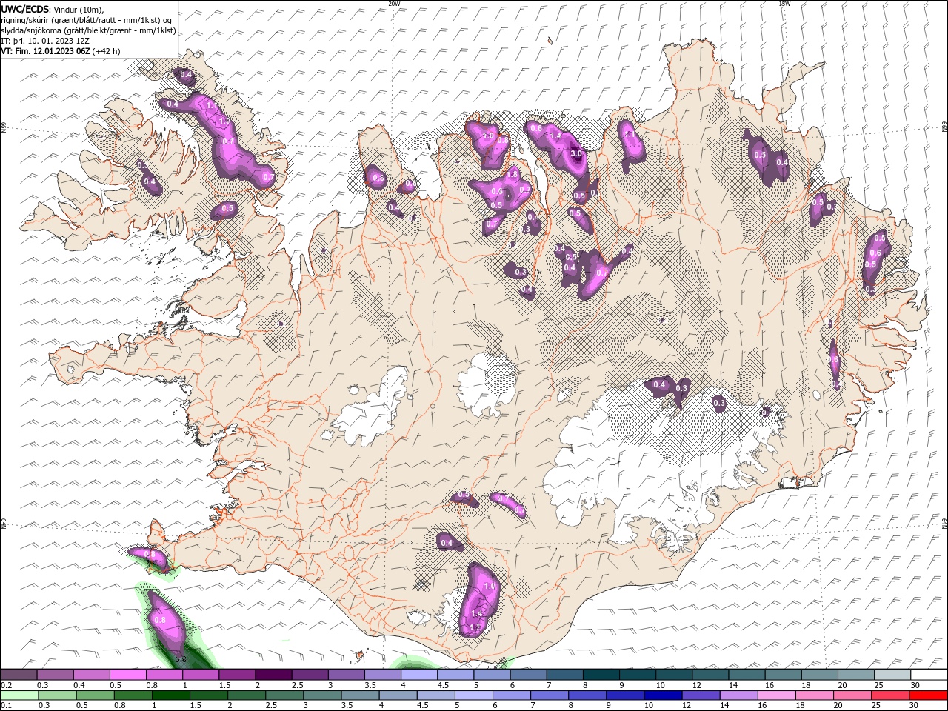Click the red bottom legend swatch at 30
Screen dimensions: 948x711
929,695
